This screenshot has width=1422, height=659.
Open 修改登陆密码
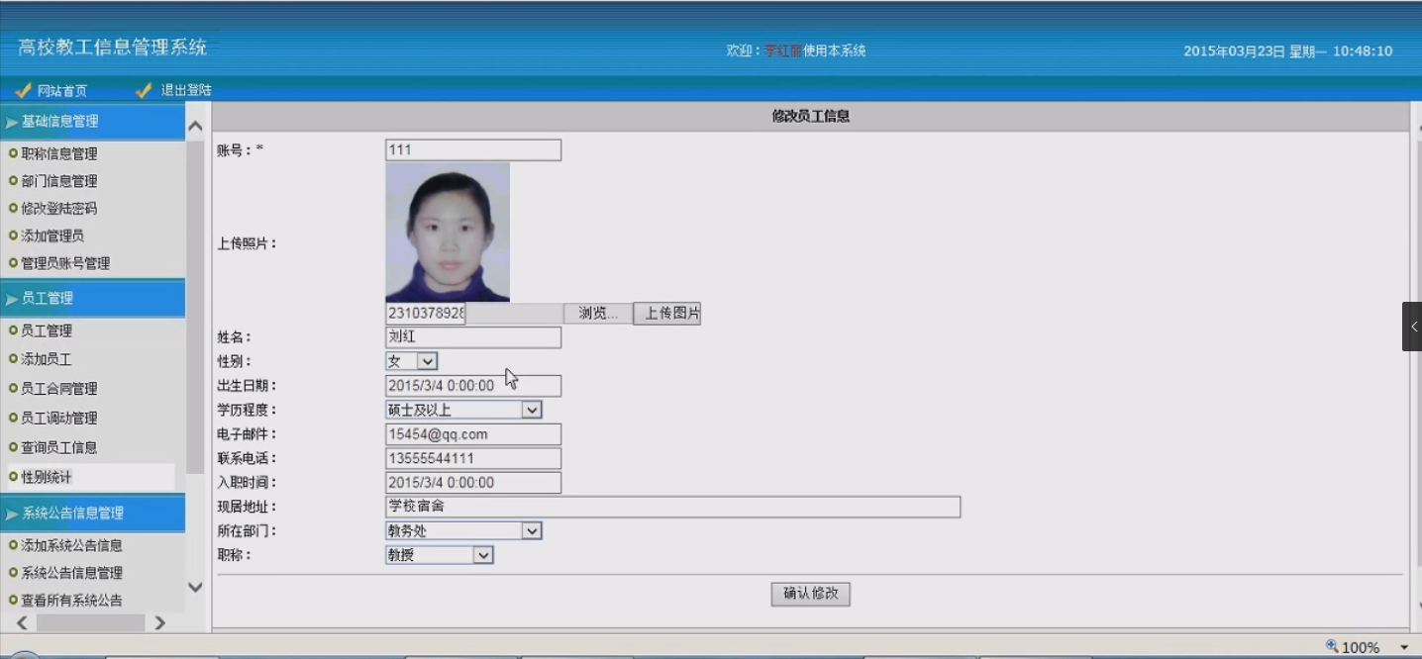59,209
